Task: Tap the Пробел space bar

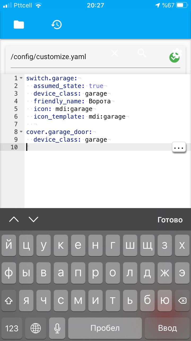Action: pos(105,328)
